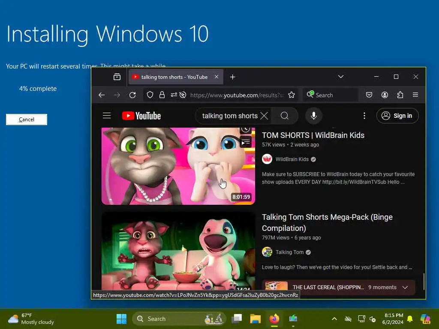Open the network tray icon
This screenshot has height=329, width=439.
pyautogui.click(x=361, y=319)
